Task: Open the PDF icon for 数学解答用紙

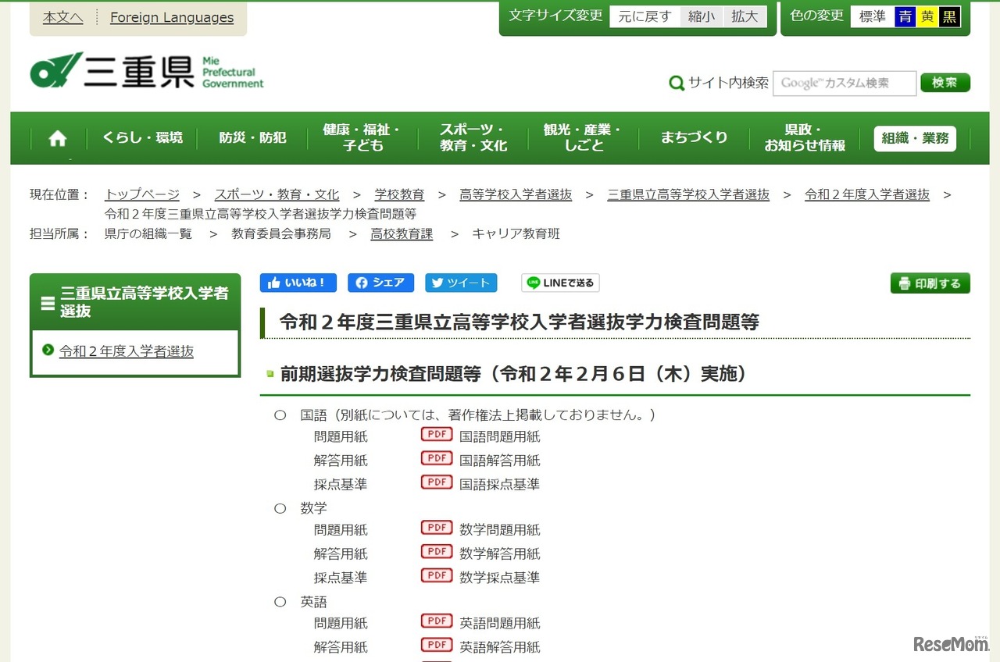Action: point(437,552)
